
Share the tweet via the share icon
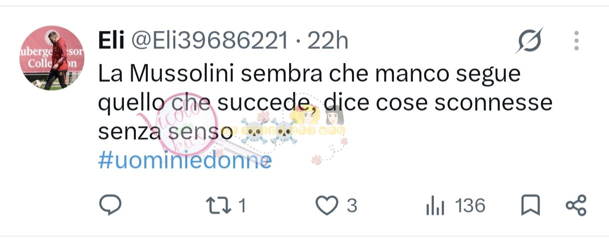(x=576, y=205)
